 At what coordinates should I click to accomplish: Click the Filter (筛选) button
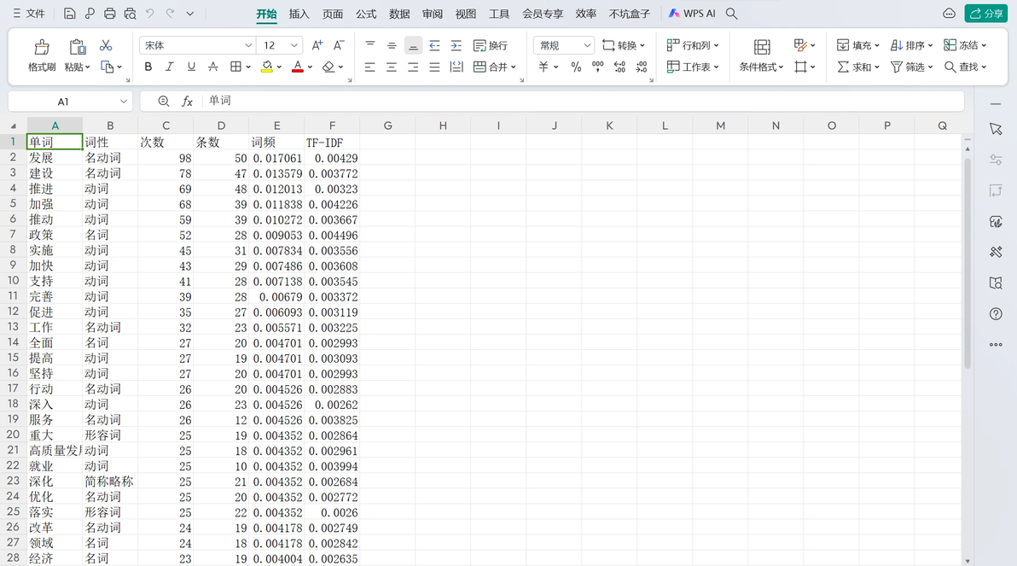click(x=911, y=67)
